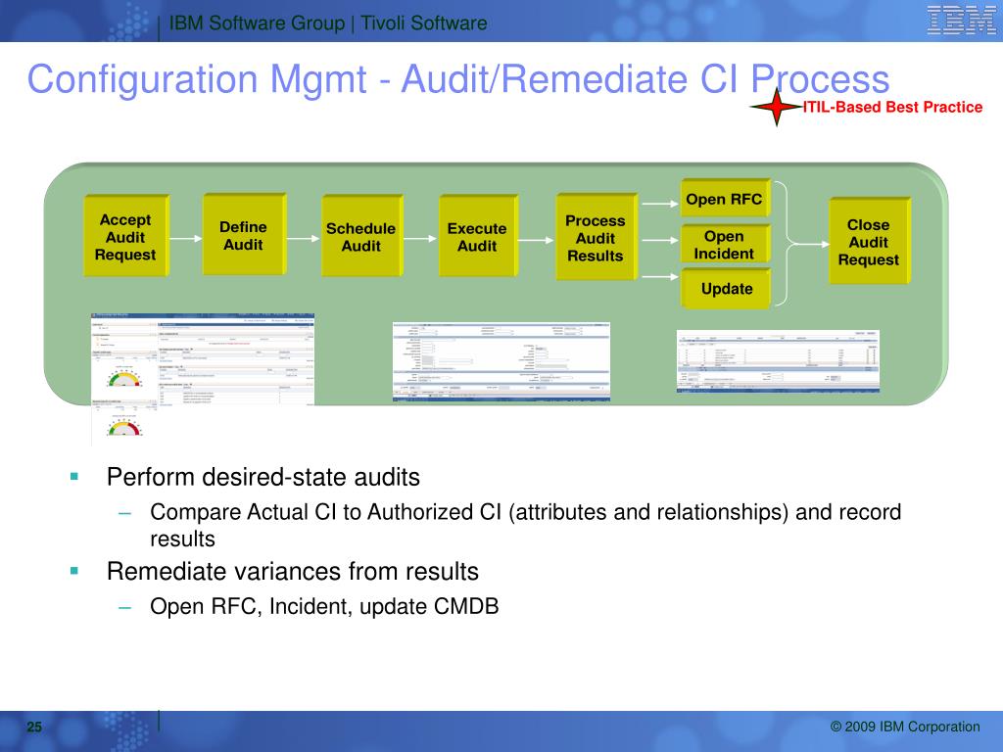Viewport: 1003px width, 752px height.
Task: Select the Open RFC, Incident, update CMDB line
Action: [x=324, y=606]
